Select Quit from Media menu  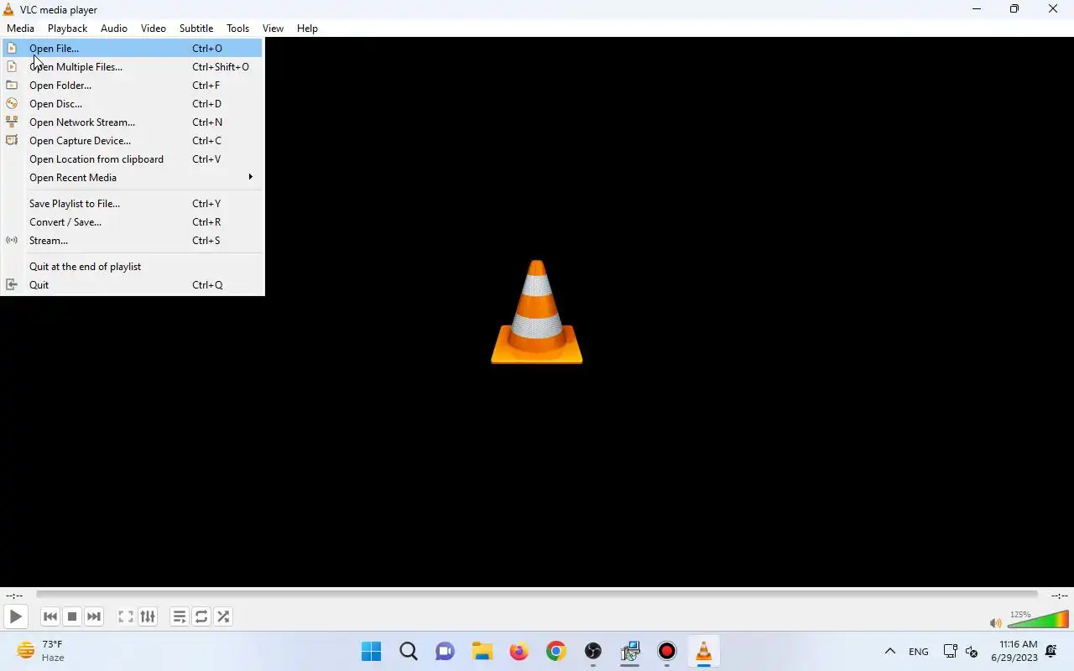(133, 285)
